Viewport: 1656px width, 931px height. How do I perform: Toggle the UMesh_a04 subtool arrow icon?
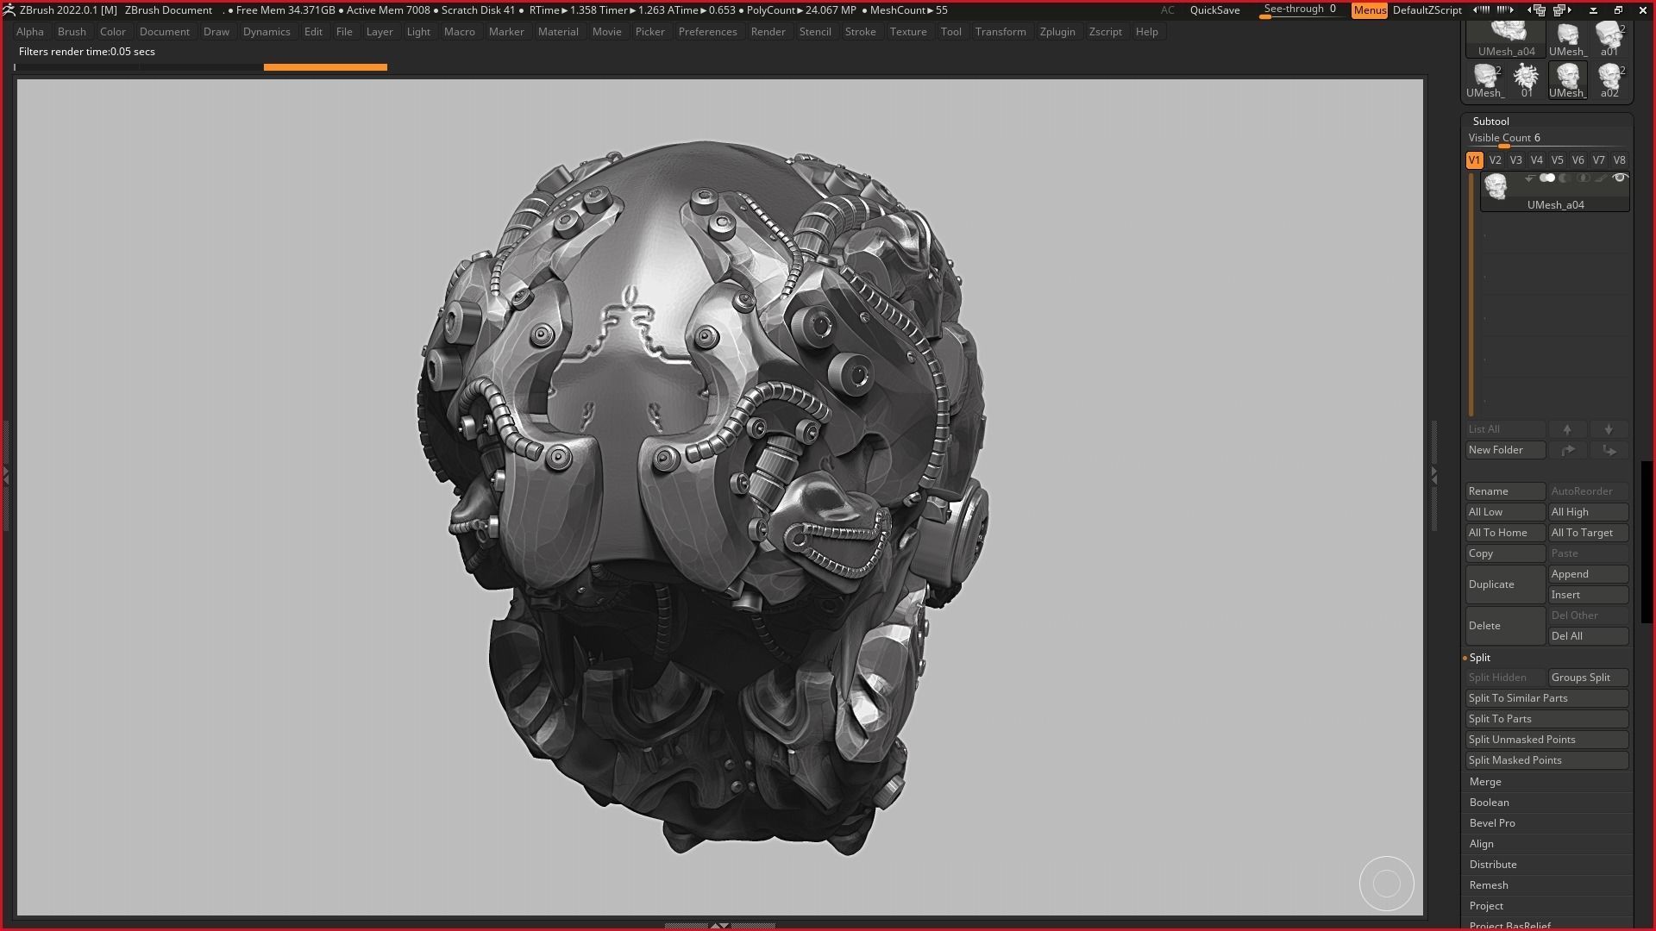pyautogui.click(x=1529, y=178)
